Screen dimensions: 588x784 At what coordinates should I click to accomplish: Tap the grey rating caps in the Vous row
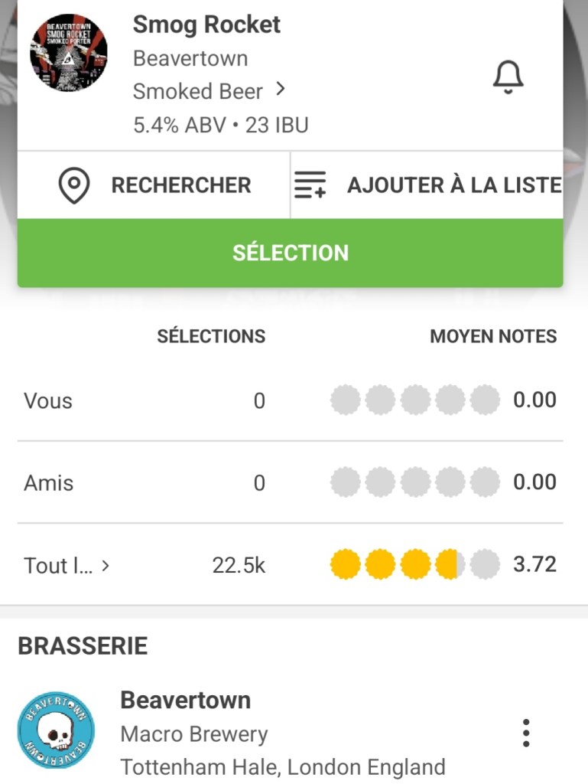click(x=414, y=400)
